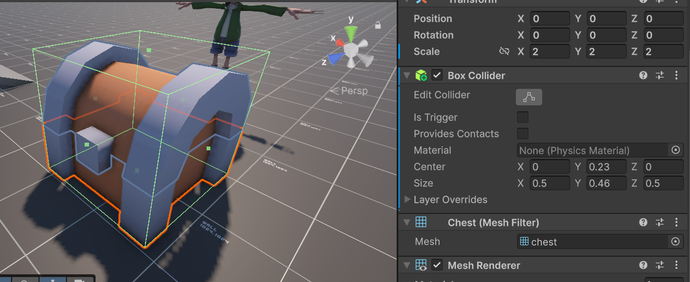Collapse the Box Collider component foldout

click(407, 75)
